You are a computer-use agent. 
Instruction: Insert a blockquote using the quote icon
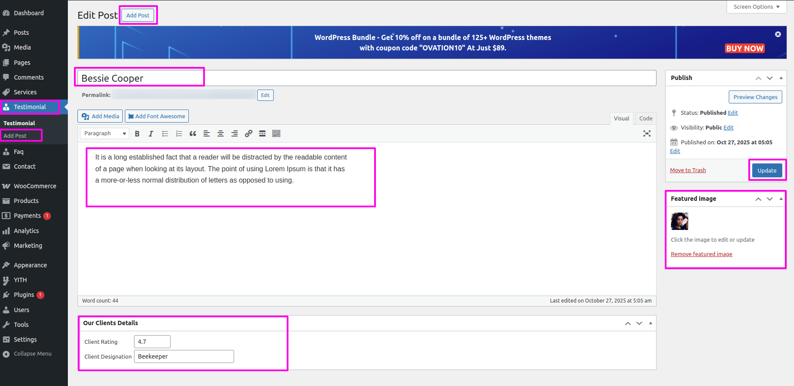pos(193,134)
